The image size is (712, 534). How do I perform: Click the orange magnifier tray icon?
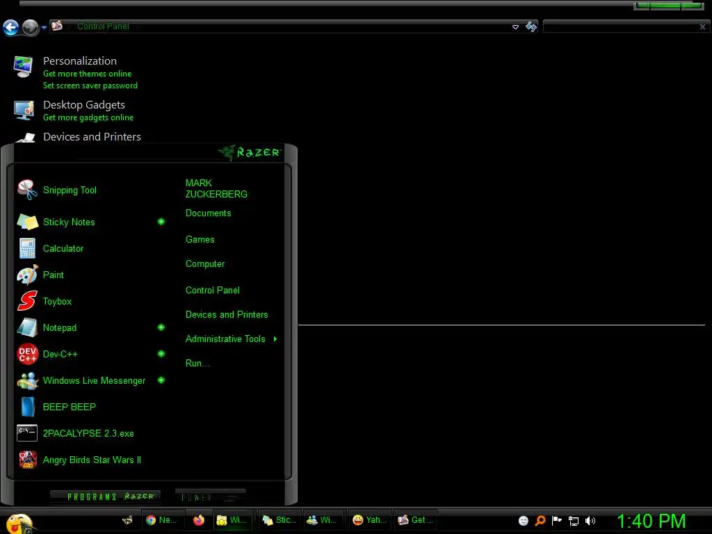click(x=540, y=521)
